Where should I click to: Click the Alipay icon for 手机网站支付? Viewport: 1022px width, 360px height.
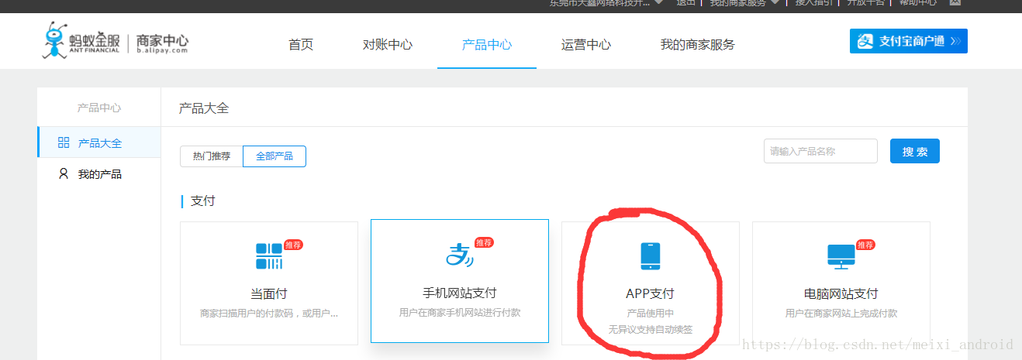click(x=459, y=255)
